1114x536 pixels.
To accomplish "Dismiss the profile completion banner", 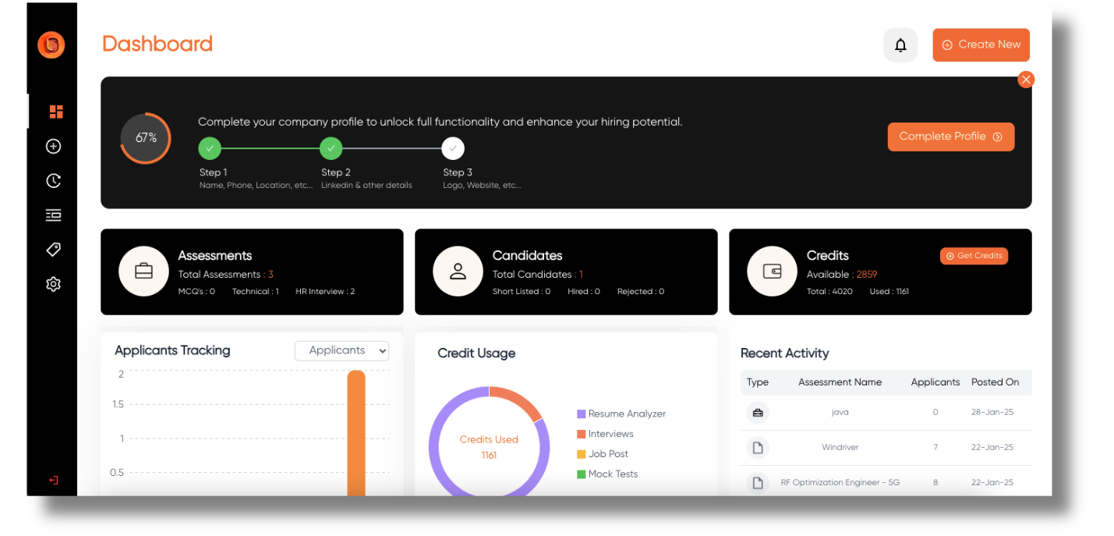I will pyautogui.click(x=1026, y=80).
